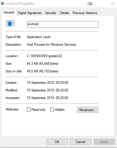Open the Previous Versions tab
This screenshot has height=148, width=117.
click(85, 13)
